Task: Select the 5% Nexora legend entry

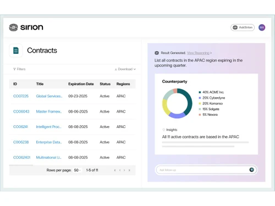Action: click(x=208, y=115)
